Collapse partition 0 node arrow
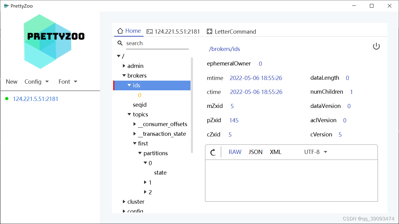 coord(145,163)
